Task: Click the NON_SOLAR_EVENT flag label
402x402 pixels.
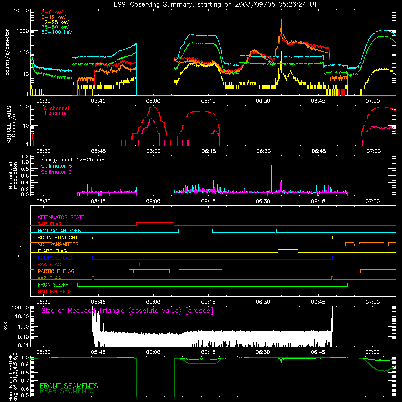Action: click(61, 231)
